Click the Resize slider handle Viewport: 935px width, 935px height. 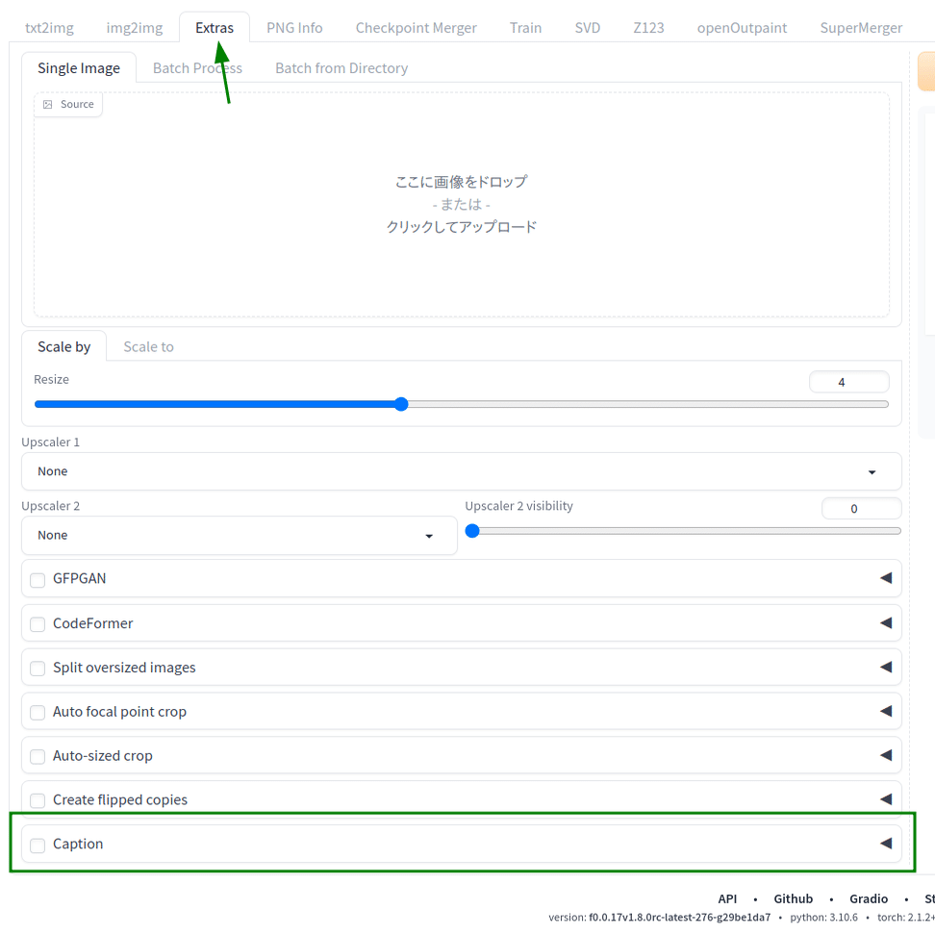pos(401,404)
